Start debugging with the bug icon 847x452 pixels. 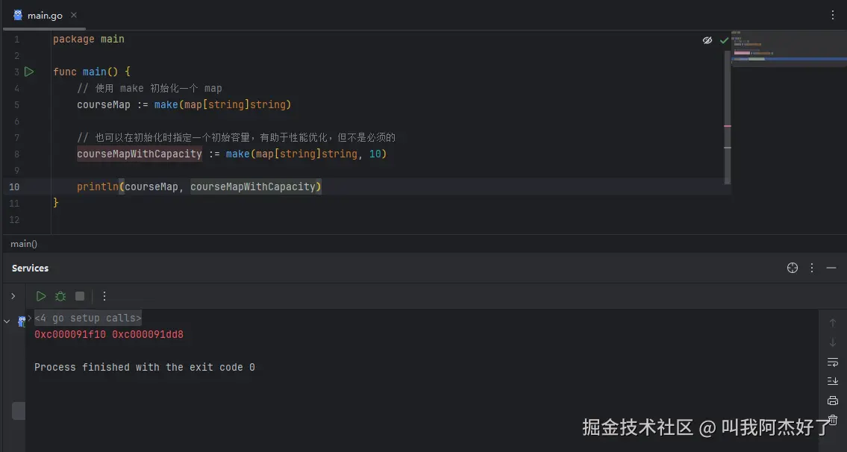[60, 296]
